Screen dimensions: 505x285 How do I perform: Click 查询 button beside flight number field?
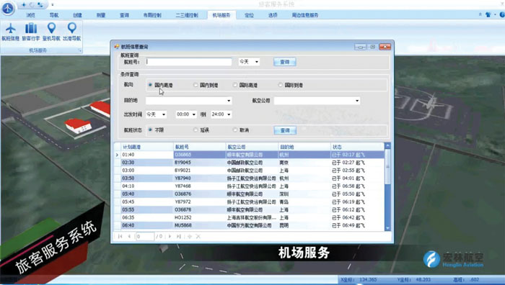tap(285, 62)
